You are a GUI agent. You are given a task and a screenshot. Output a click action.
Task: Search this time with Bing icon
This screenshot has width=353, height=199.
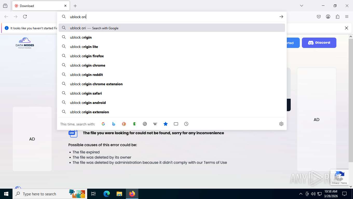point(114,124)
